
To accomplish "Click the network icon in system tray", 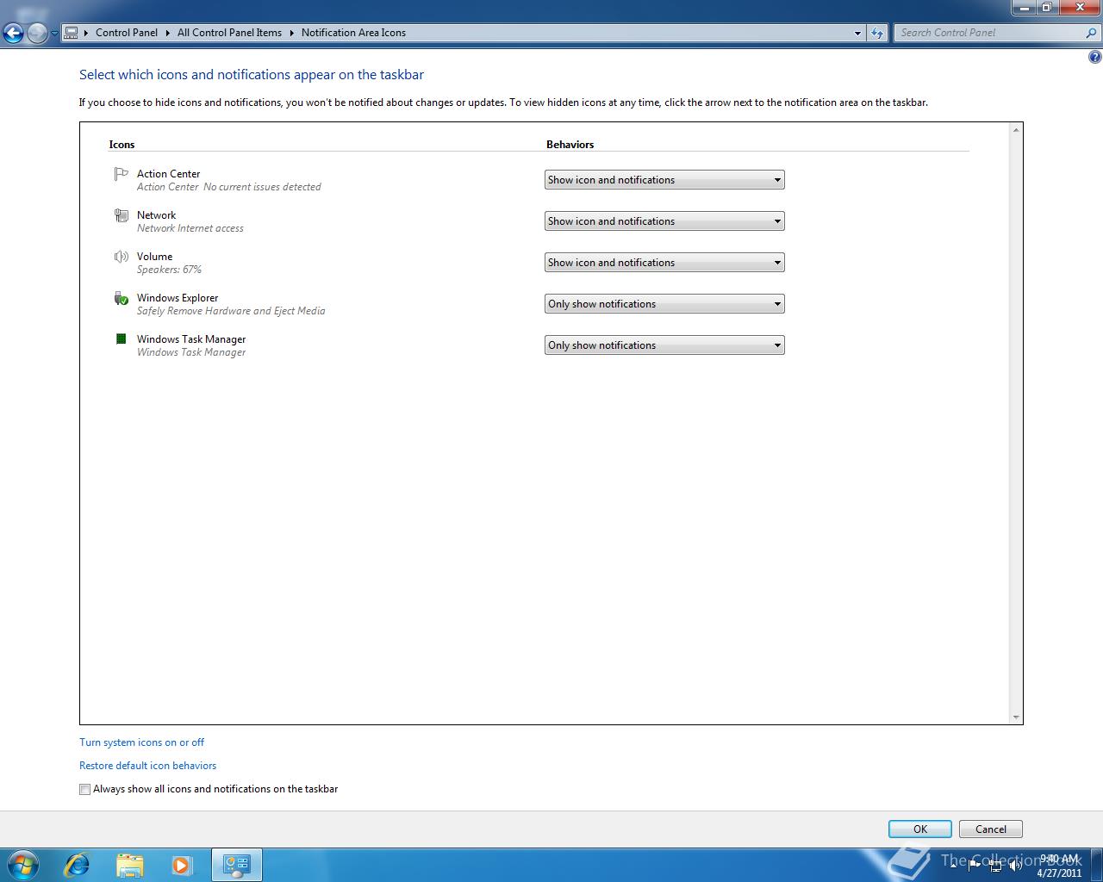I will pyautogui.click(x=995, y=866).
